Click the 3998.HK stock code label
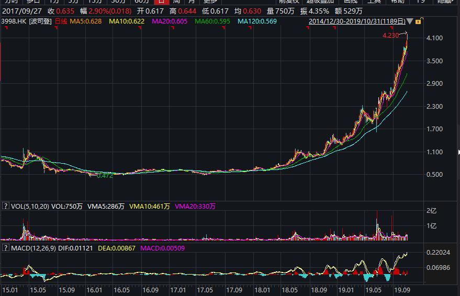Image resolution: width=460 pixels, height=296 pixels. click(x=13, y=21)
